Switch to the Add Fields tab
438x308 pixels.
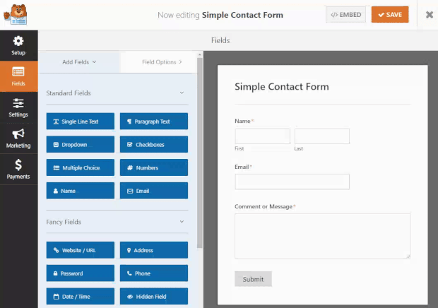[x=79, y=62]
